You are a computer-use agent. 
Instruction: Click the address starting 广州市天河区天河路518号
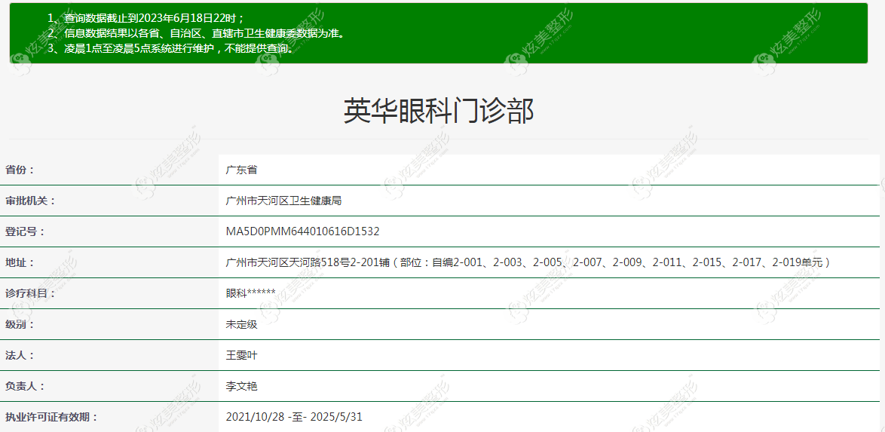pyautogui.click(x=528, y=262)
